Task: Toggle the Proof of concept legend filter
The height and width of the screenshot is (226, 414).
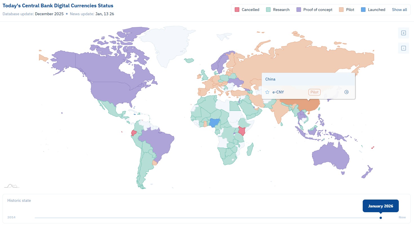Action: [x=314, y=10]
